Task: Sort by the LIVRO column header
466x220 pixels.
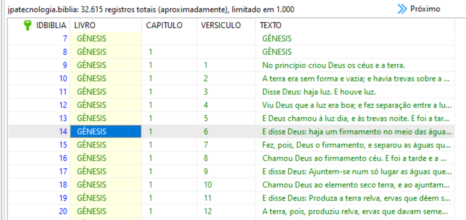Action: coord(85,26)
